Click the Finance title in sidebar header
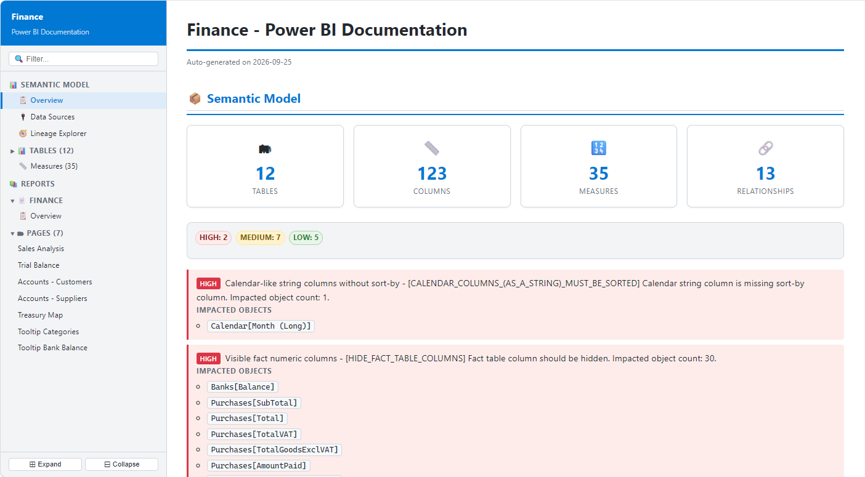This screenshot has height=477, width=865. pyautogui.click(x=27, y=17)
